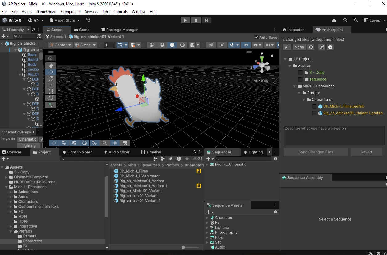Click the Sync Changed Files button
Image resolution: width=387 pixels, height=255 pixels.
coord(316,152)
